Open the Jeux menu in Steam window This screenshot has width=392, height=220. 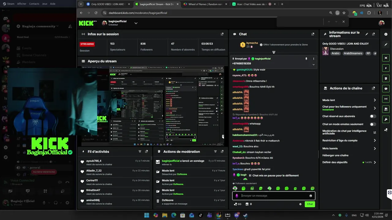[x=45, y=4]
